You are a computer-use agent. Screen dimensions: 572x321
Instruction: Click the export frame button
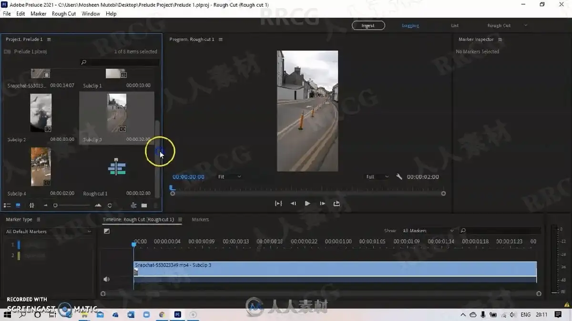337,204
